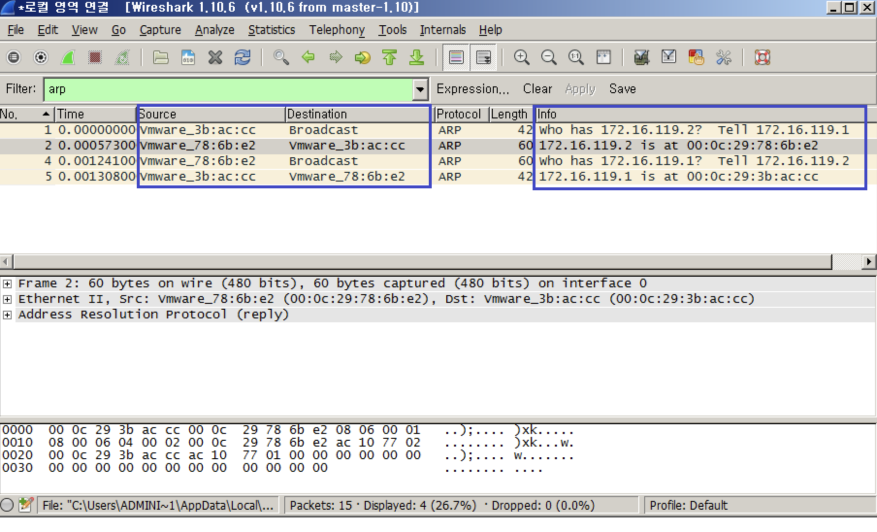Toggle packet list colorizing
The width and height of the screenshot is (877, 532).
pyautogui.click(x=456, y=57)
